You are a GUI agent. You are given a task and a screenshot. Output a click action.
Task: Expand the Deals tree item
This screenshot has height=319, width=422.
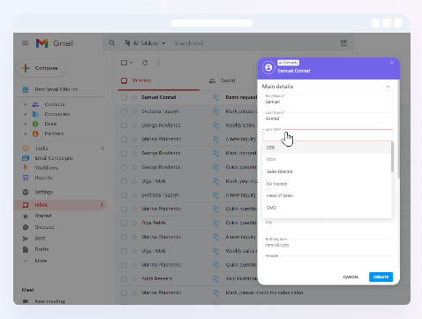pyautogui.click(x=26, y=124)
